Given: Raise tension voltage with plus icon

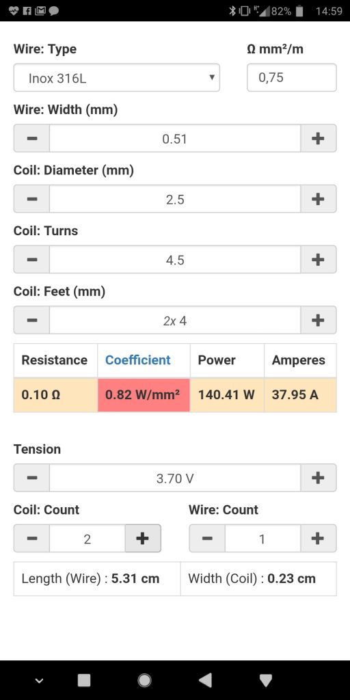Looking at the screenshot, I should click(318, 478).
